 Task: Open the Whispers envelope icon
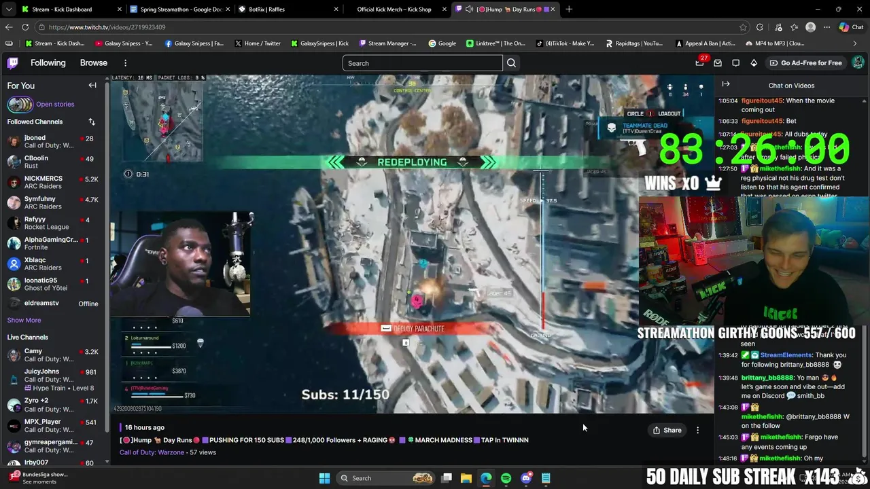coord(718,63)
